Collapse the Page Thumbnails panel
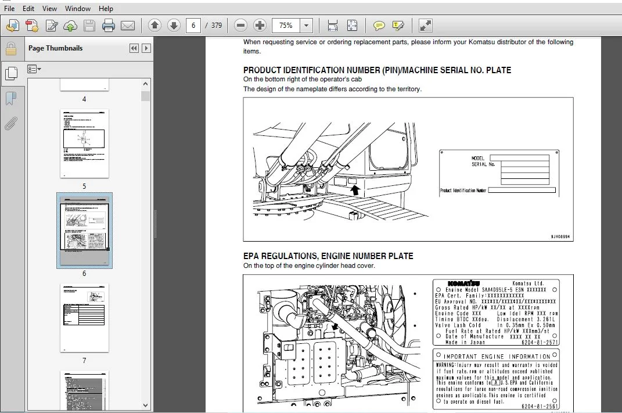622x413 pixels. [134, 48]
